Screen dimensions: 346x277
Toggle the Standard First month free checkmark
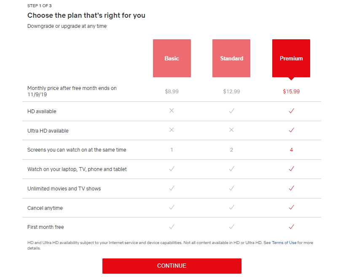(x=231, y=227)
